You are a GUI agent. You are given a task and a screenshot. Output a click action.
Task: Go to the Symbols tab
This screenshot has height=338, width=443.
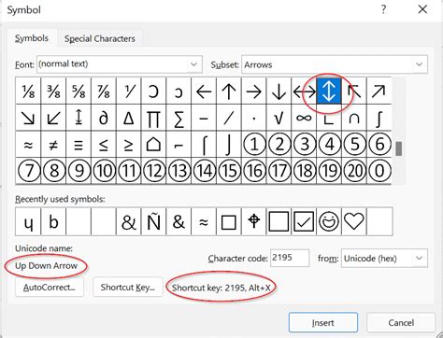coord(32,38)
